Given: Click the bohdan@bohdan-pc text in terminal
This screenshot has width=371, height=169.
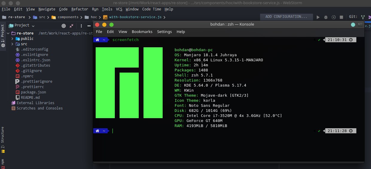Looking at the screenshot, I should [193, 50].
